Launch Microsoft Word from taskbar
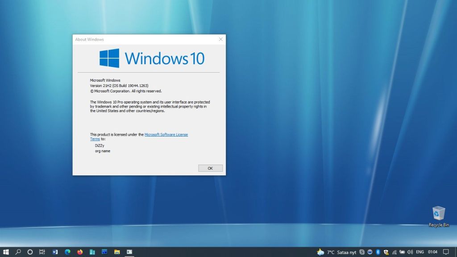The image size is (457, 257). [x=55, y=252]
